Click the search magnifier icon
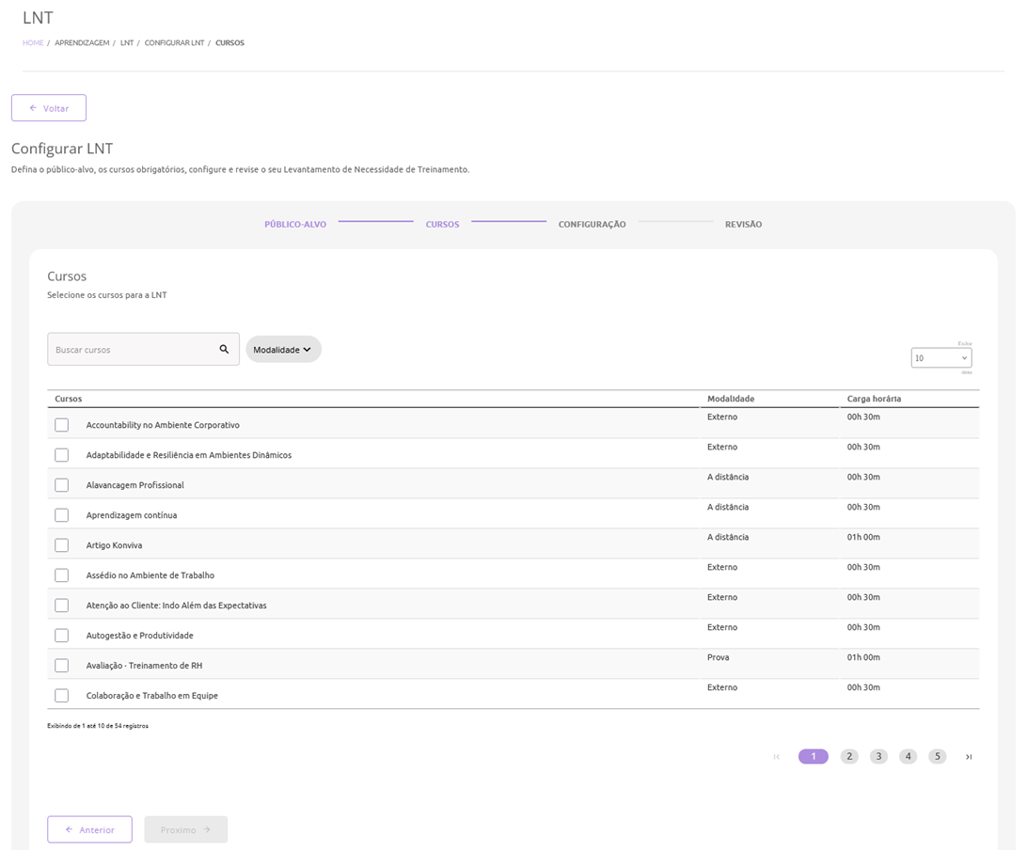Image resolution: width=1027 pixels, height=850 pixels. (x=224, y=349)
